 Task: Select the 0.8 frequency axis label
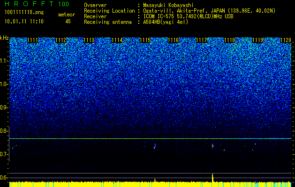(4, 131)
